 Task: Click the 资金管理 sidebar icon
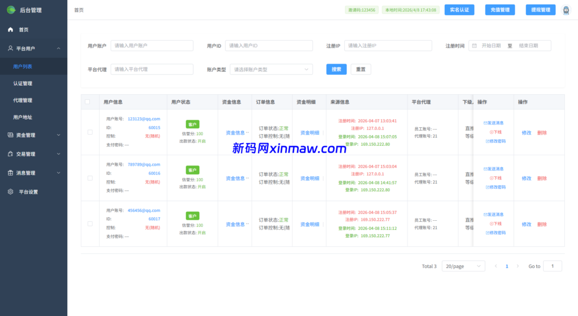[10, 135]
